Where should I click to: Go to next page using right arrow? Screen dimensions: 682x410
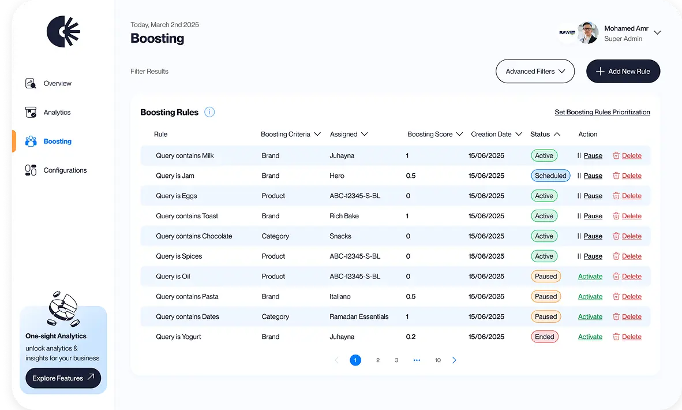coord(454,360)
